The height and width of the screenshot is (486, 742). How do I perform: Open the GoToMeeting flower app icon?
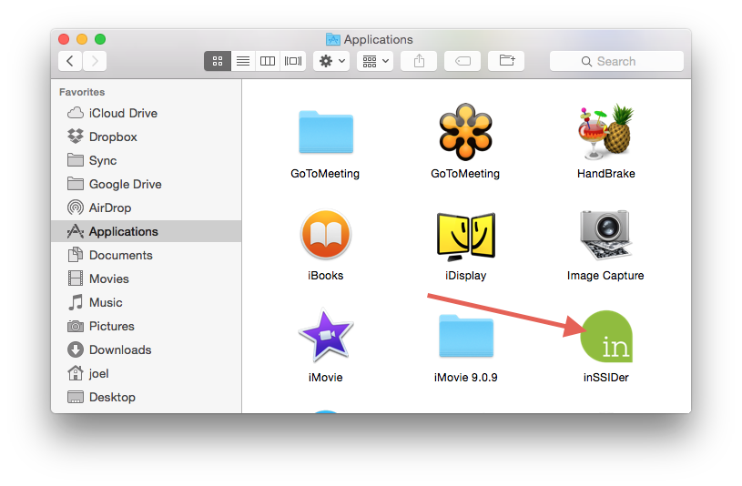tap(465, 132)
